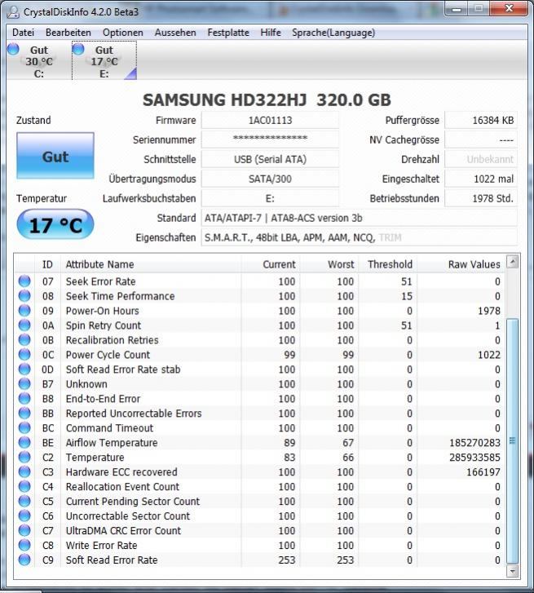This screenshot has height=593, width=534.
Task: Click the Übertragungsmodus field SATA/300
Action: [x=270, y=179]
